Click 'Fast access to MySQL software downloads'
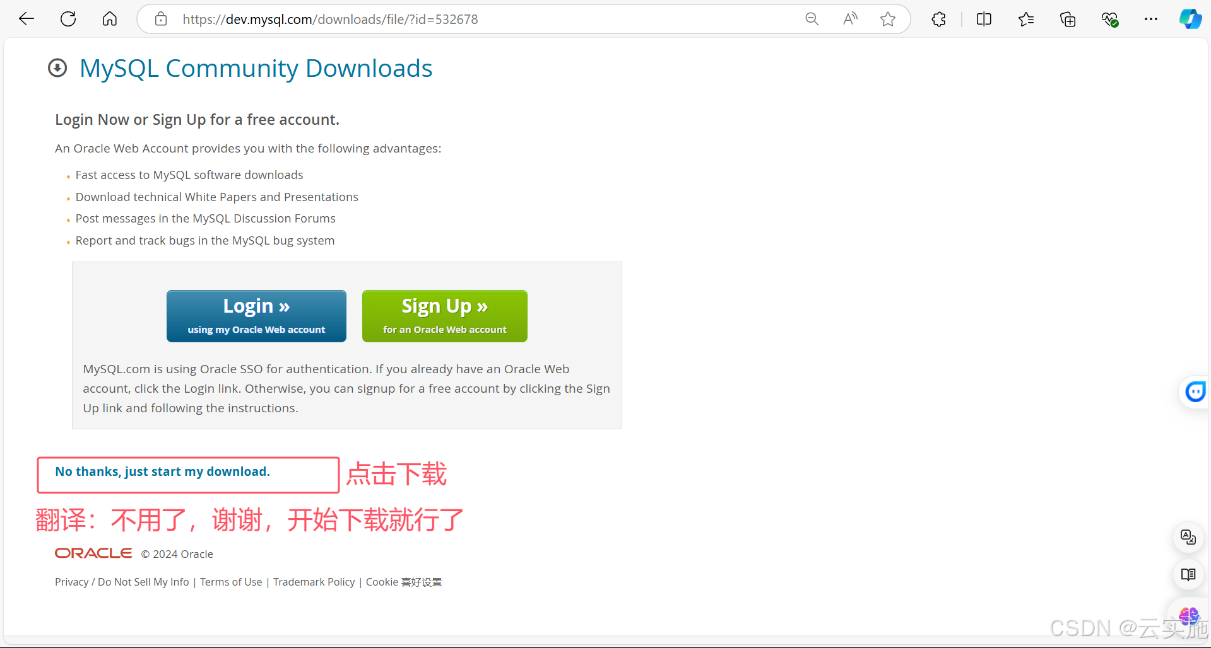 point(189,175)
